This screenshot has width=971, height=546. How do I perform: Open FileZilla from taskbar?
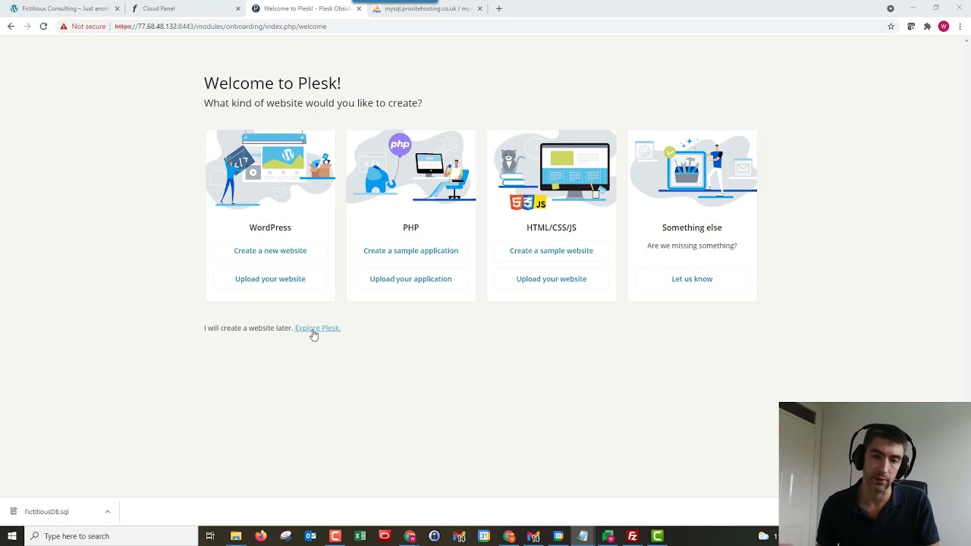pos(632,536)
